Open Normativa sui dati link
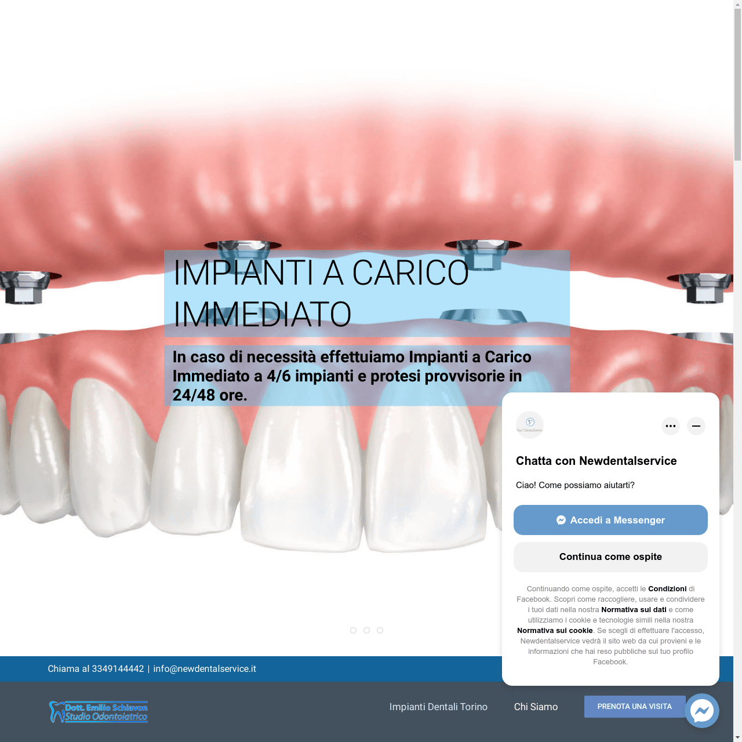This screenshot has height=742, width=742. tap(634, 610)
